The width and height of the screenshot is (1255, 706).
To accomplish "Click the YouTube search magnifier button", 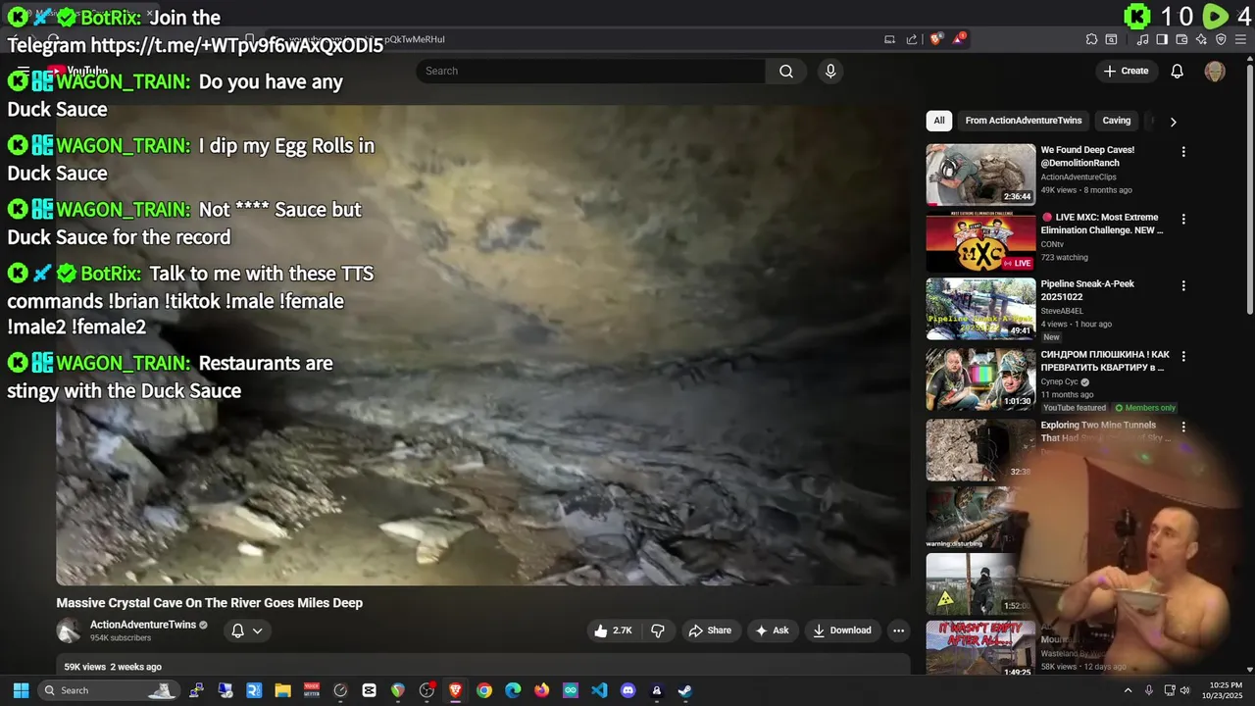I will coord(785,71).
